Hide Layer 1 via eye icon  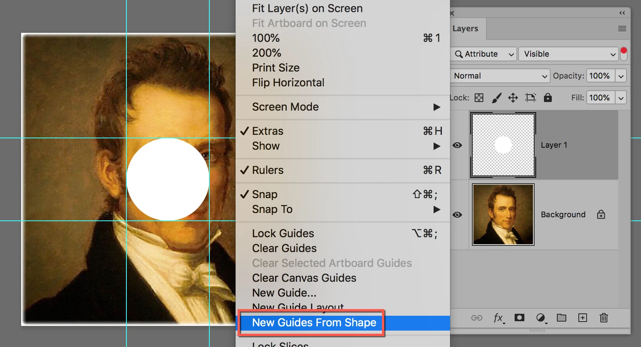click(457, 145)
